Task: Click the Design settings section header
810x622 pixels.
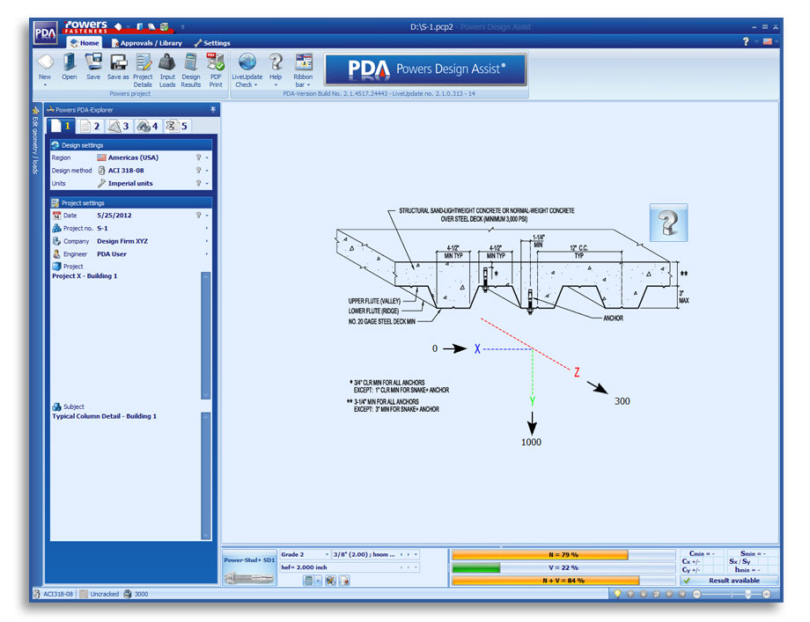Action: [x=131, y=145]
